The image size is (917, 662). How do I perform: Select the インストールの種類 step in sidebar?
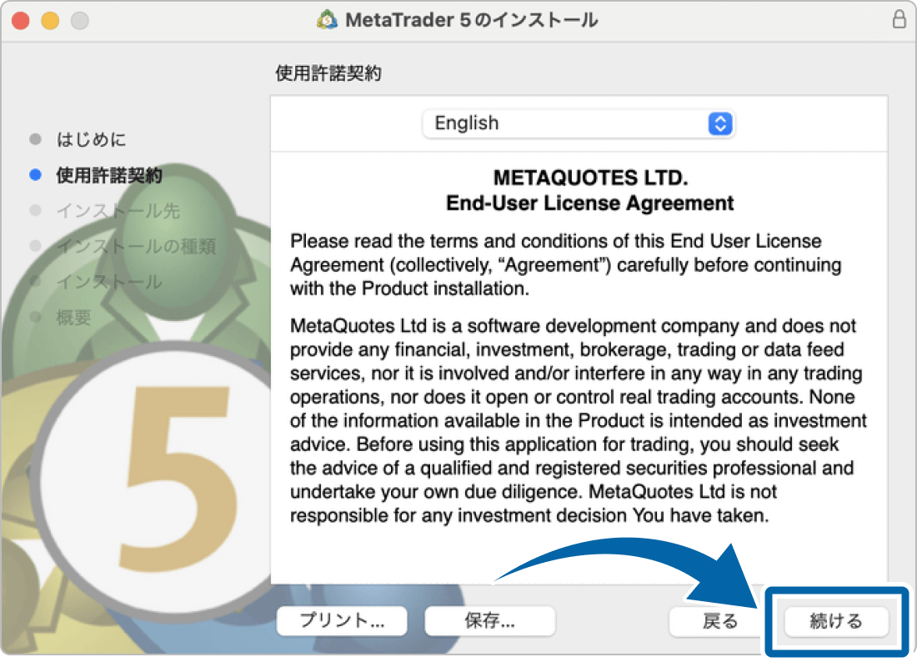tap(136, 246)
